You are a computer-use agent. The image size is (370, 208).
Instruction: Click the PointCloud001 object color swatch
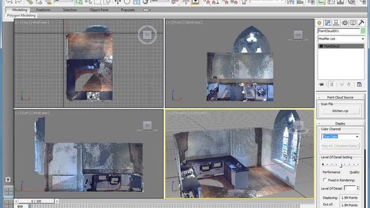[x=363, y=31]
